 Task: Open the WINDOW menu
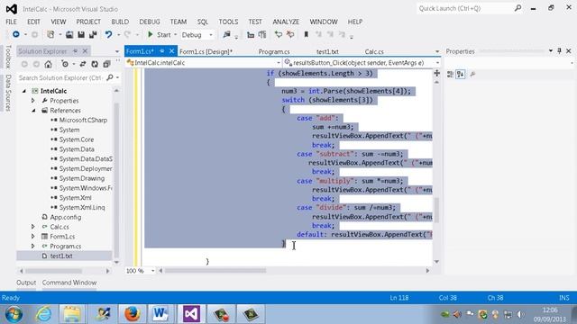point(324,22)
